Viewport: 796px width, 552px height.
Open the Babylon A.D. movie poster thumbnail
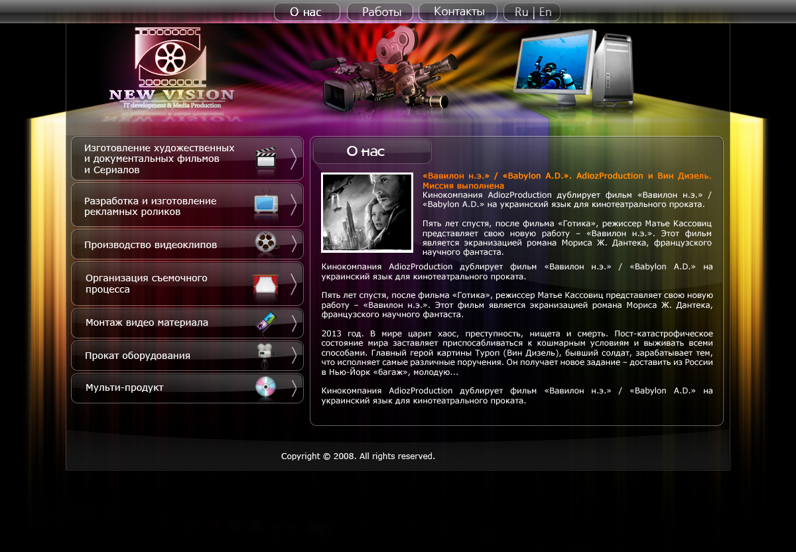tap(367, 212)
